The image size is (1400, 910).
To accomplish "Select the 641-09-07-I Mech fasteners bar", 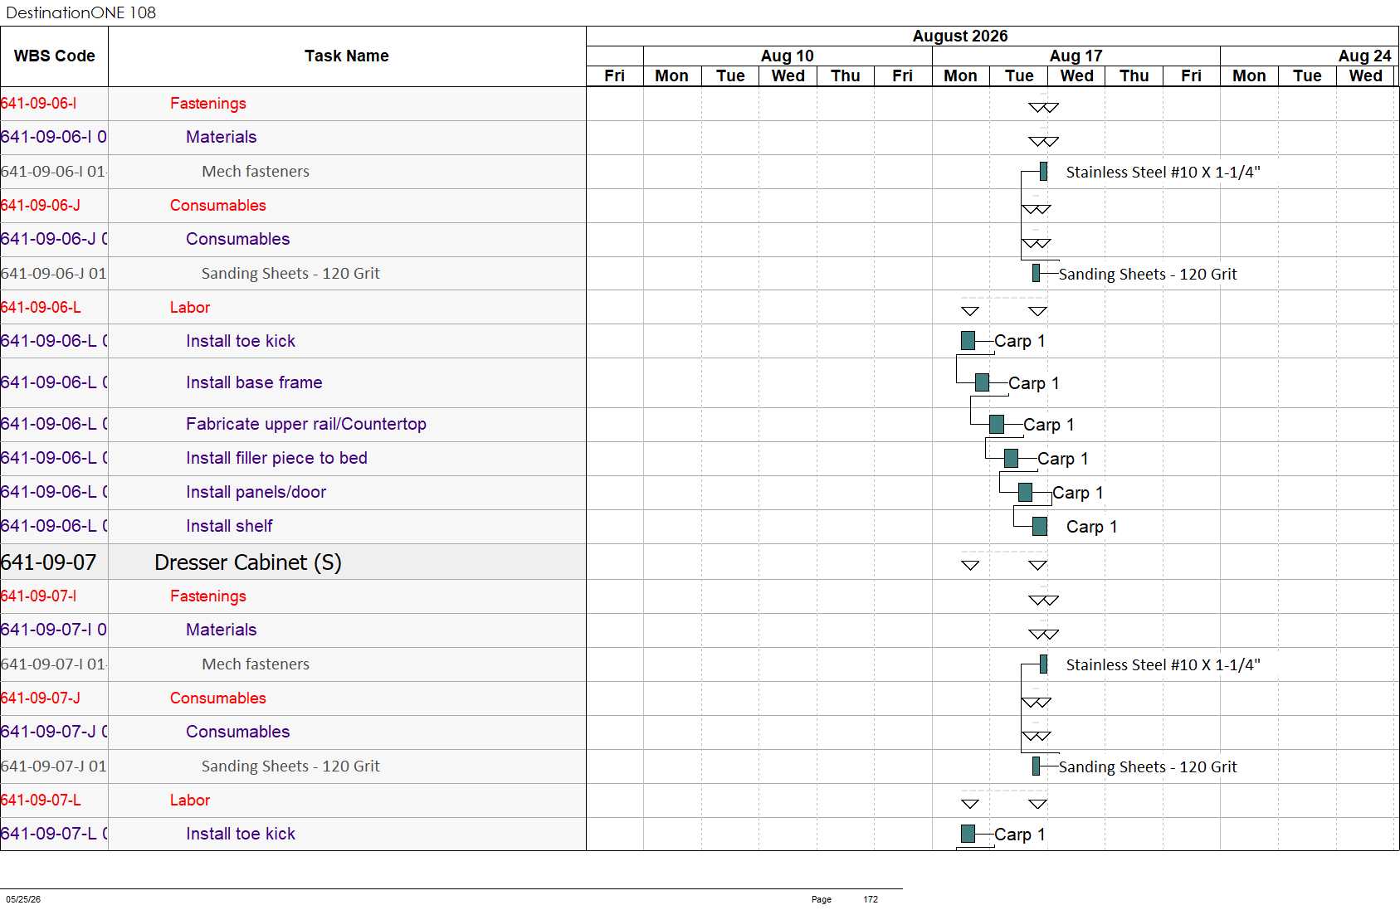I will [1043, 664].
